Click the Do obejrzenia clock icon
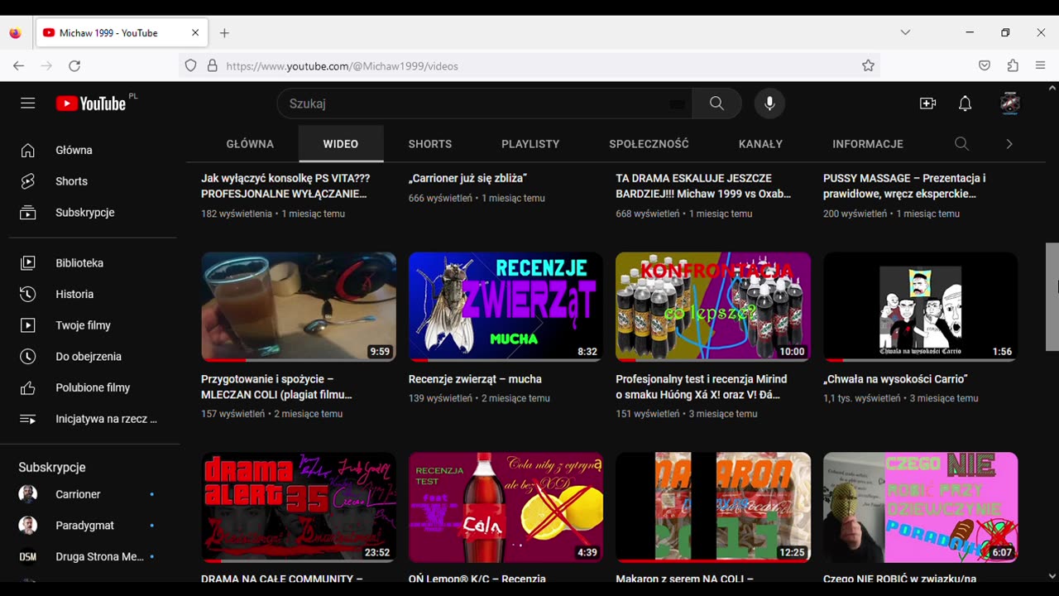Image resolution: width=1059 pixels, height=596 pixels. [28, 357]
